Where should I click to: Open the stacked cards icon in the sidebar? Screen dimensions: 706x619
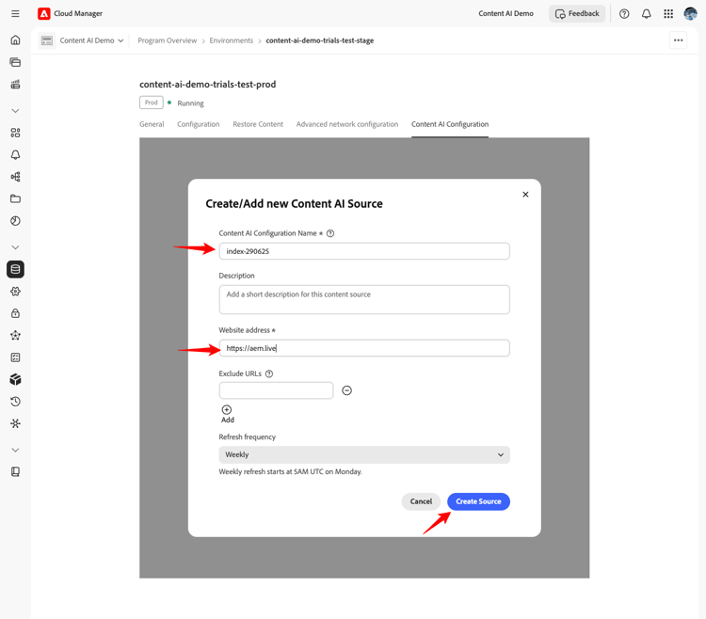15,62
